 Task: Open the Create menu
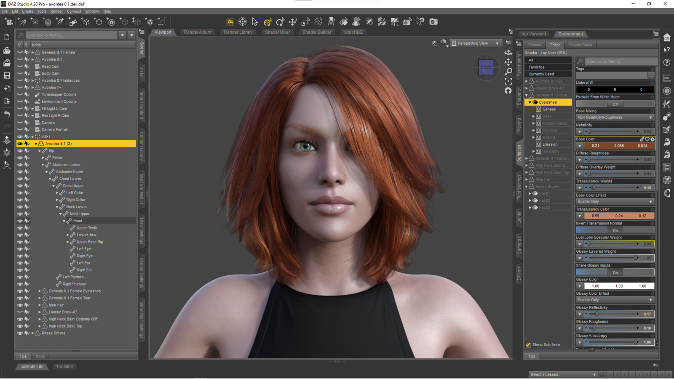[x=27, y=11]
